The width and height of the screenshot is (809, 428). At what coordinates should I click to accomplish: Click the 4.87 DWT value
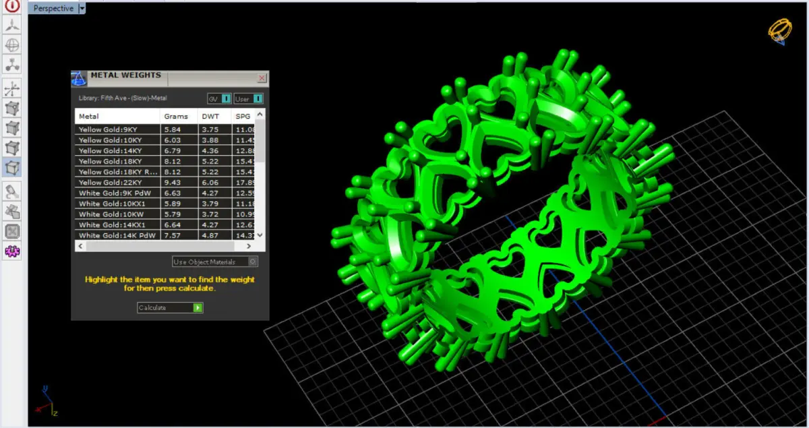[x=210, y=235]
